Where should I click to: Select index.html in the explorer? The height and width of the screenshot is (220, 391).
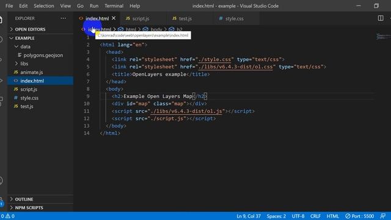tap(40, 81)
